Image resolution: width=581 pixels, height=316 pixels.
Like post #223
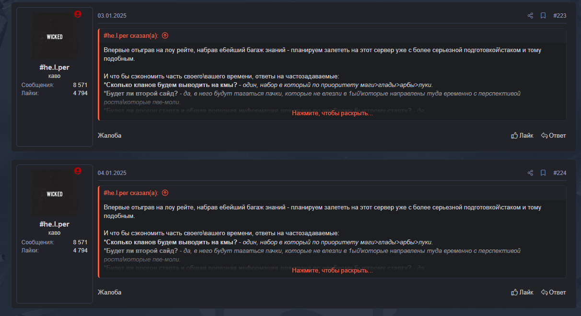(522, 135)
